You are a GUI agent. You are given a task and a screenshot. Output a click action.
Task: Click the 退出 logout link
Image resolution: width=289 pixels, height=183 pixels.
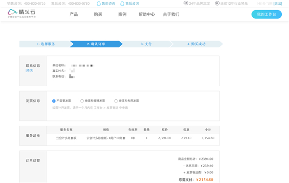[278, 3]
